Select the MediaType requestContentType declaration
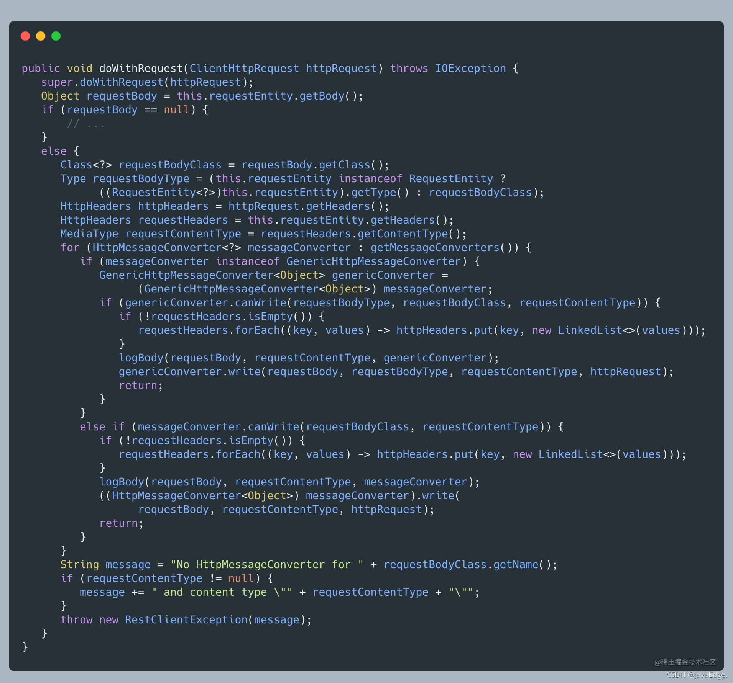Screen dimensions: 733x683 coord(150,234)
